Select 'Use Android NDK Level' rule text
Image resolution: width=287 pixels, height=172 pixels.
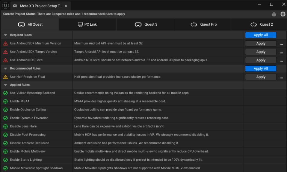[27, 60]
